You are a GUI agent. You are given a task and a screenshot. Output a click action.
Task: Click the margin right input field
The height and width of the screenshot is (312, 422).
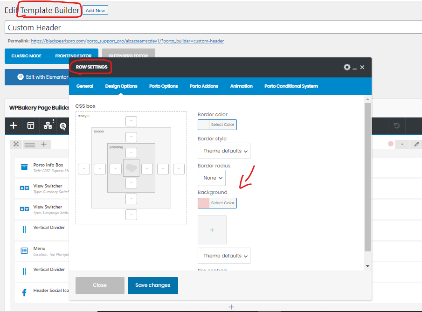pyautogui.click(x=179, y=169)
